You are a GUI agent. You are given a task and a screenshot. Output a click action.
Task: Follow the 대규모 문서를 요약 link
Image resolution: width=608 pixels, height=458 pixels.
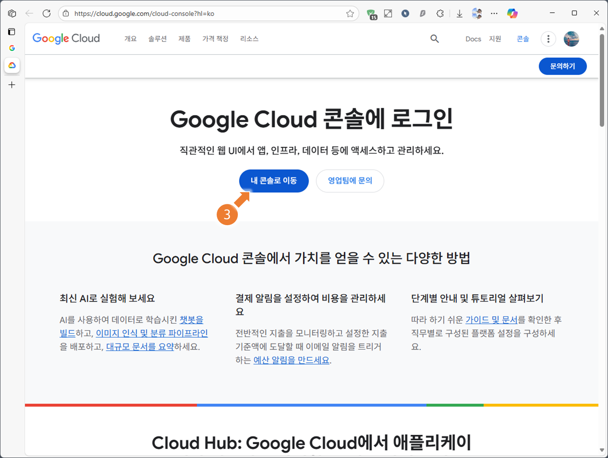(140, 347)
